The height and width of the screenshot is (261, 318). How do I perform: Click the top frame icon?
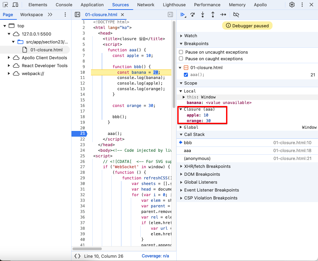pyautogui.click(x=12, y=26)
